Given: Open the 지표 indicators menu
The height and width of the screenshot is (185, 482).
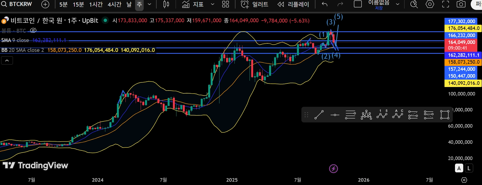Looking at the screenshot, I should pyautogui.click(x=193, y=4).
